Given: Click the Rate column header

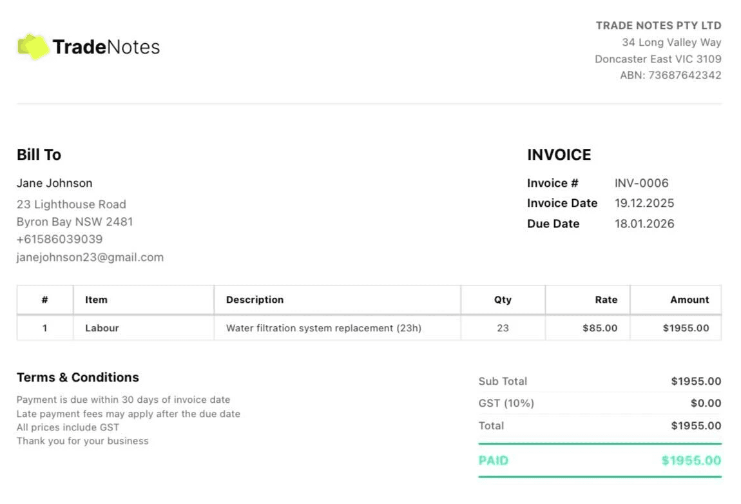Looking at the screenshot, I should (606, 300).
